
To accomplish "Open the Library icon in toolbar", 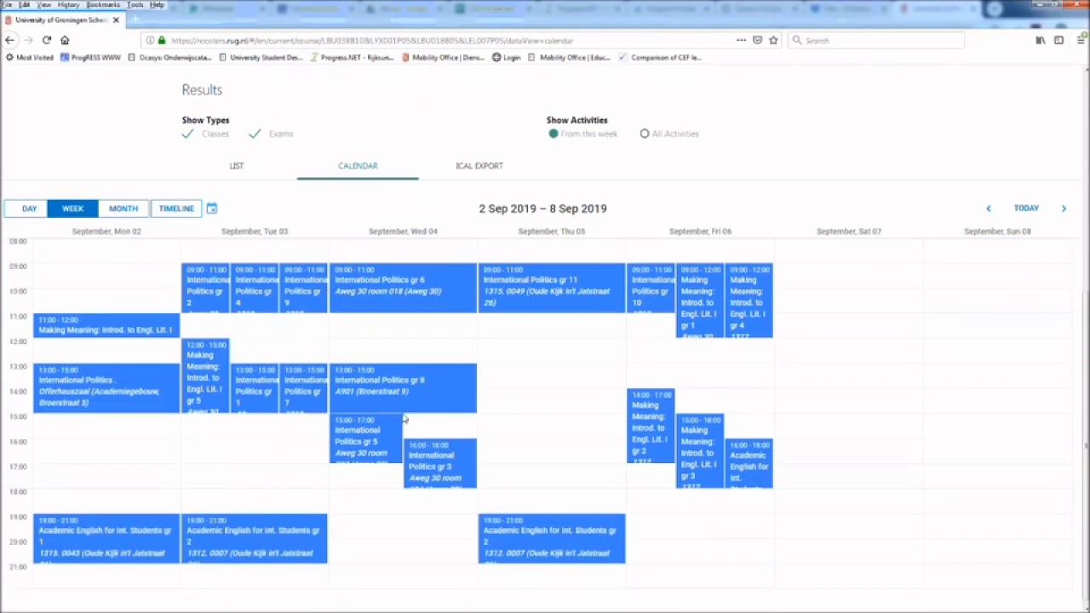I will [x=1041, y=40].
